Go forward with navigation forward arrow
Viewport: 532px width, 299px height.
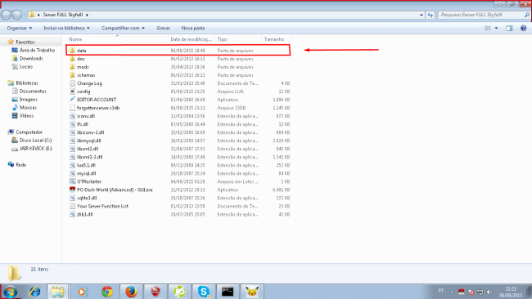click(16, 15)
